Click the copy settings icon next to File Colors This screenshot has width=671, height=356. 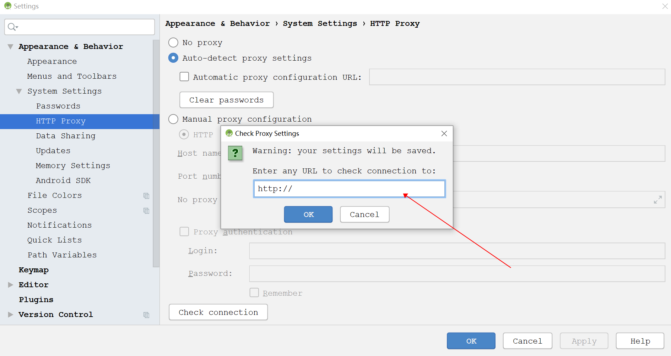(146, 195)
